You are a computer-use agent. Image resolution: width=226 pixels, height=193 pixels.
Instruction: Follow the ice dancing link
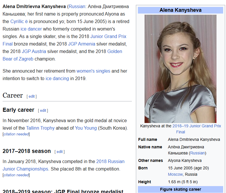[57, 78]
